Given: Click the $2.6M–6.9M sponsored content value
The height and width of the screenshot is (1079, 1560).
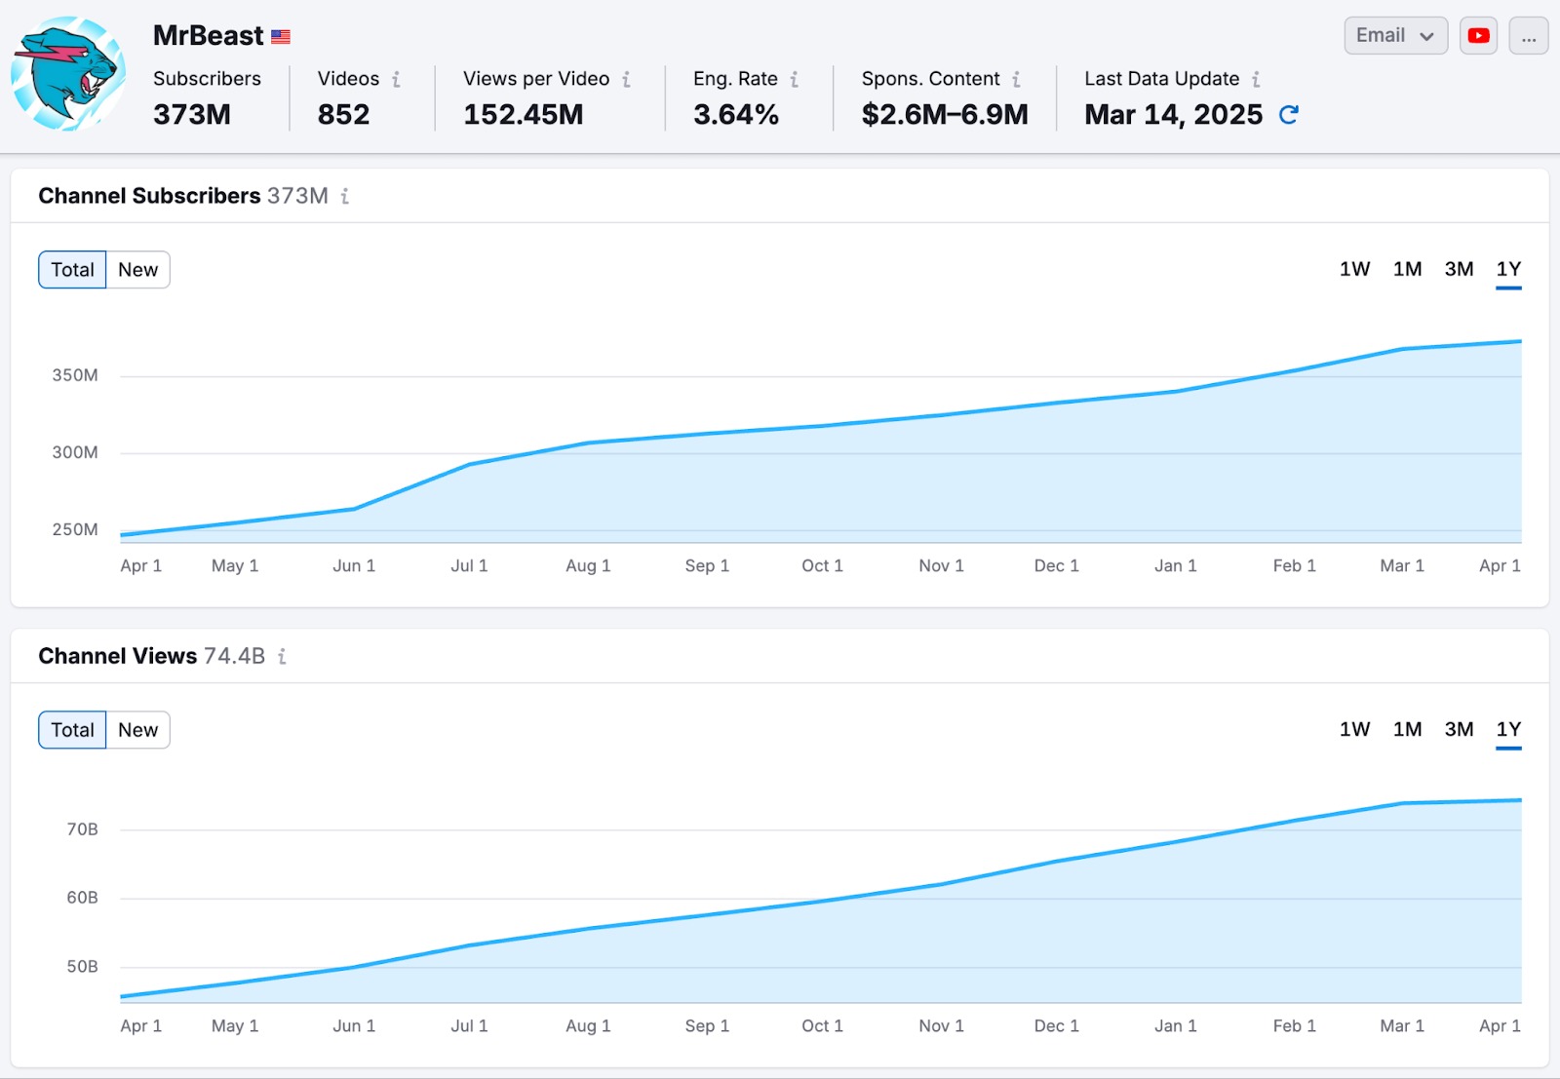Looking at the screenshot, I should [x=945, y=115].
